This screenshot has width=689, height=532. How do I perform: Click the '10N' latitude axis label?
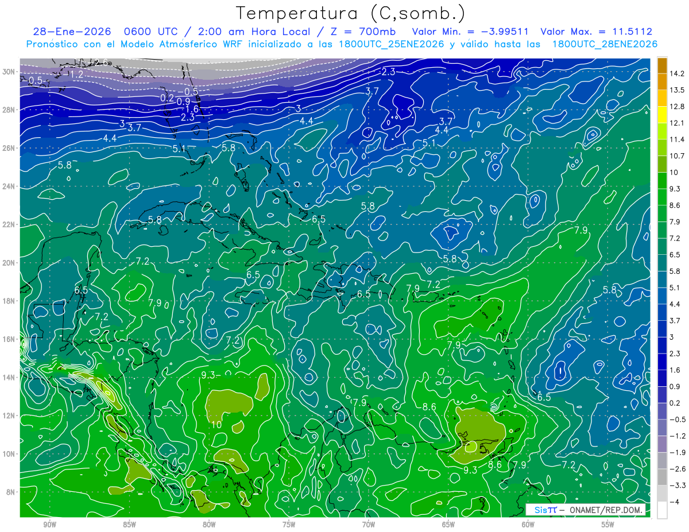(x=10, y=454)
